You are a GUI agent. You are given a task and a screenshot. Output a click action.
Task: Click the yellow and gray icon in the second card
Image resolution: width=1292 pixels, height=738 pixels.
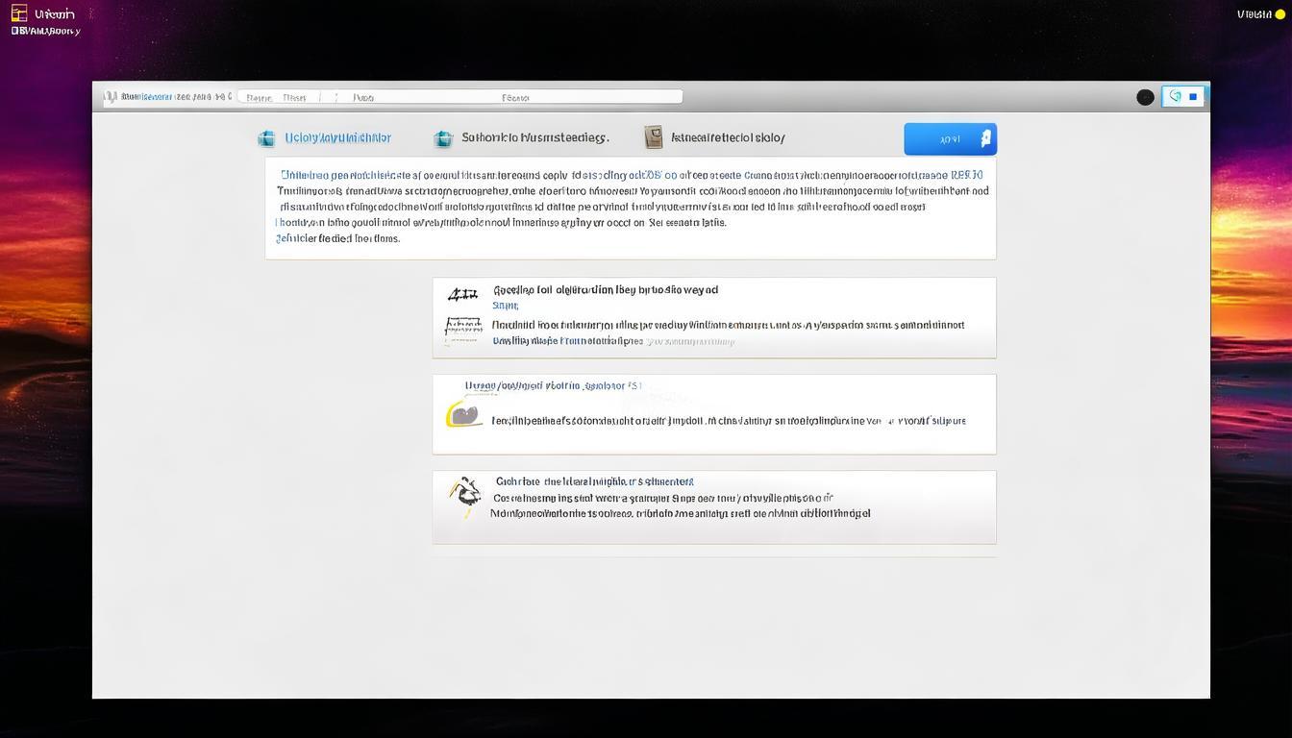(x=464, y=414)
